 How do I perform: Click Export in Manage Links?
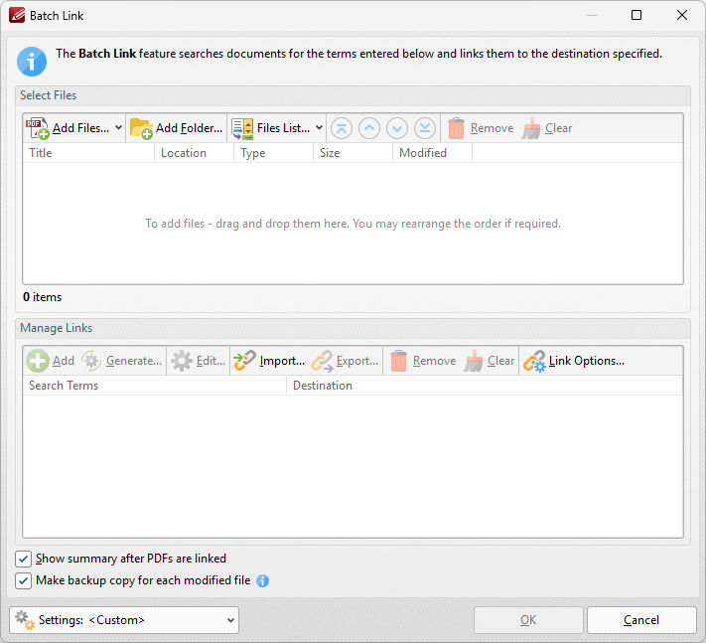click(x=345, y=361)
